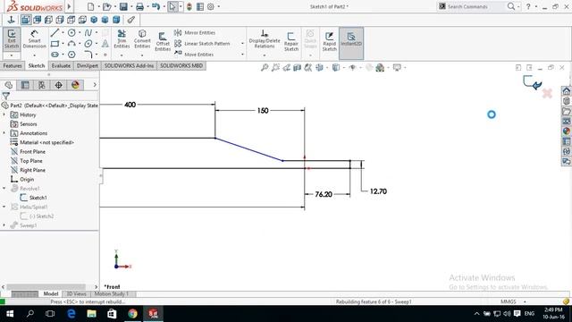Open the SOLIDWORKS Add-Ins tab
Image resolution: width=572 pixels, height=322 pixels.
click(129, 65)
